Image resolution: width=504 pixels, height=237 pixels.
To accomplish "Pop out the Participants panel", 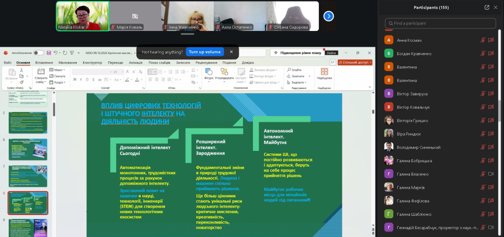I will [487, 7].
